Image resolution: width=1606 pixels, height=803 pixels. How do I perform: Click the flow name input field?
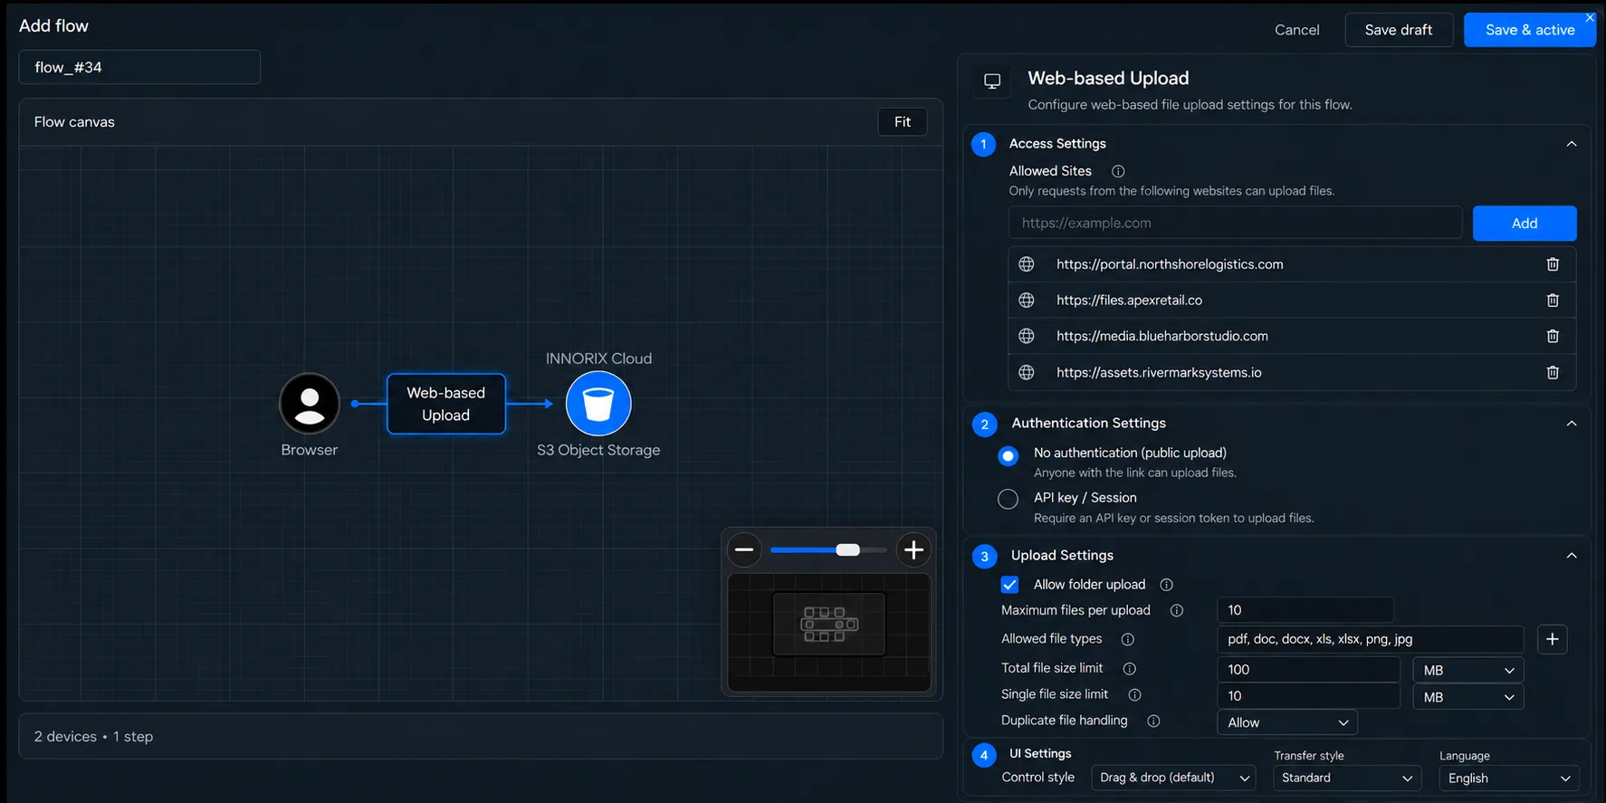pyautogui.click(x=139, y=67)
